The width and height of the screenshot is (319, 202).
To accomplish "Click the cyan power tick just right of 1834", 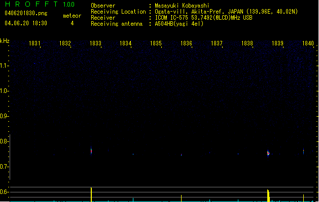I will tap(133, 200).
